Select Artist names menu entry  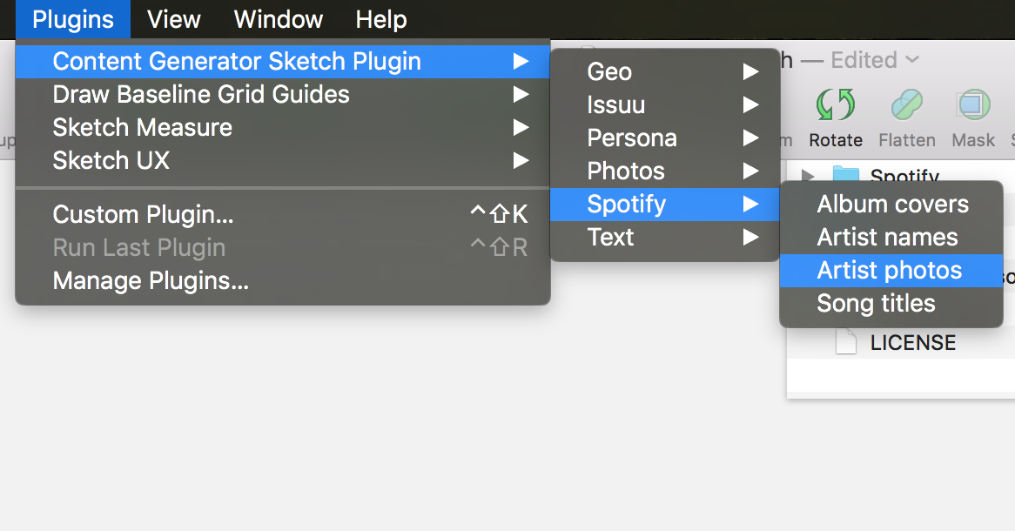[887, 238]
